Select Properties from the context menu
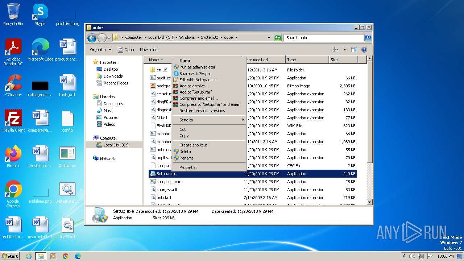Screen dimensions: 464x261 188,167
